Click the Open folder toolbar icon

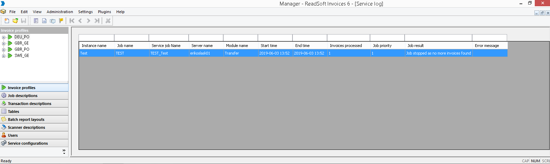[15, 21]
